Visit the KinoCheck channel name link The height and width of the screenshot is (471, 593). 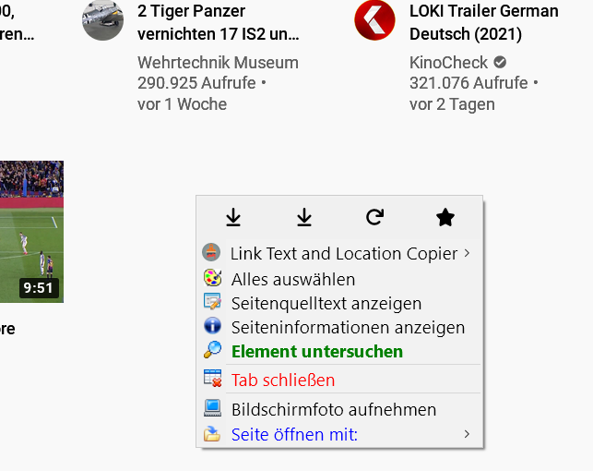click(449, 63)
